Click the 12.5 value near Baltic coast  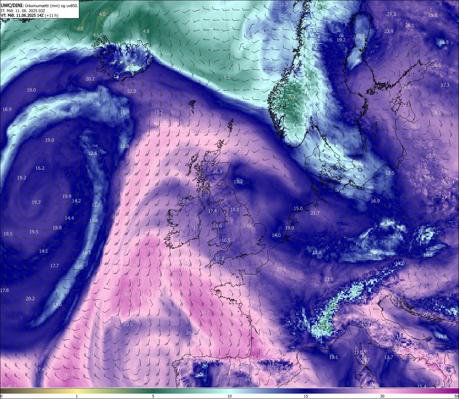(390, 173)
